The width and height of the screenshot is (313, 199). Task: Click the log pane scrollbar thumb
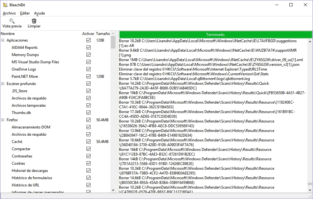(310, 184)
